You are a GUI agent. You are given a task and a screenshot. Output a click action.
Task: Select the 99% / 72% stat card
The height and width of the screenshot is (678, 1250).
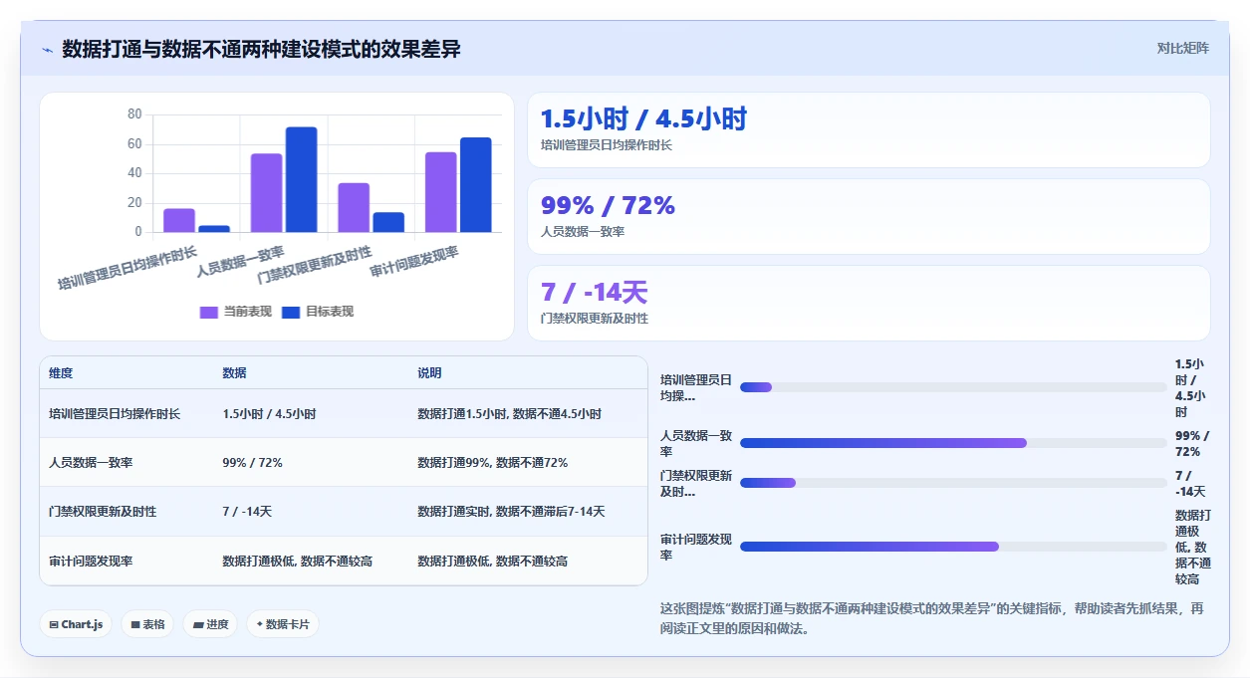coord(869,217)
